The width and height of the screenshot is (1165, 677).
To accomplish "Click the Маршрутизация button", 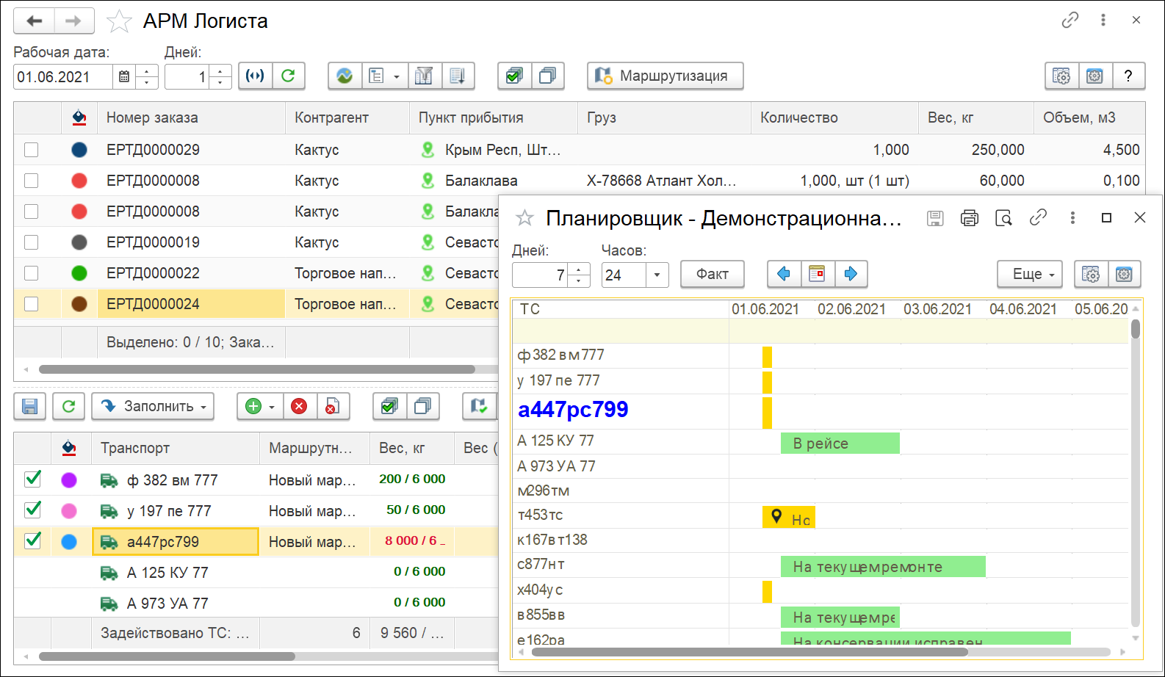I will [665, 76].
